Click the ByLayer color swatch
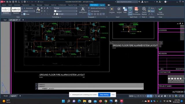Screen dimensions: 185x104 point(55,11)
